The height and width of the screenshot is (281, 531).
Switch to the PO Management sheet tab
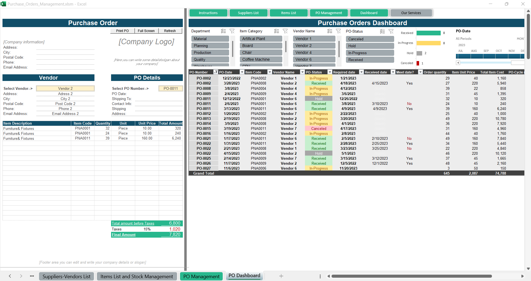pyautogui.click(x=201, y=276)
